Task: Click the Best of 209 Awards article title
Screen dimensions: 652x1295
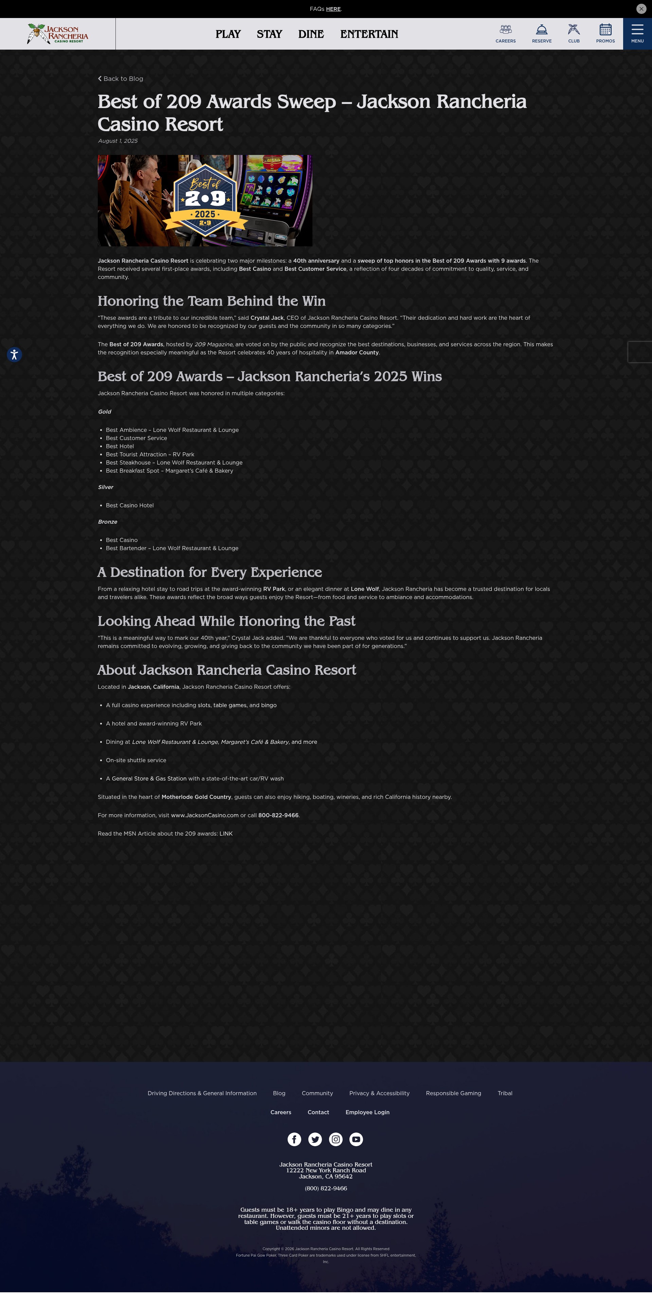Action: 312,112
